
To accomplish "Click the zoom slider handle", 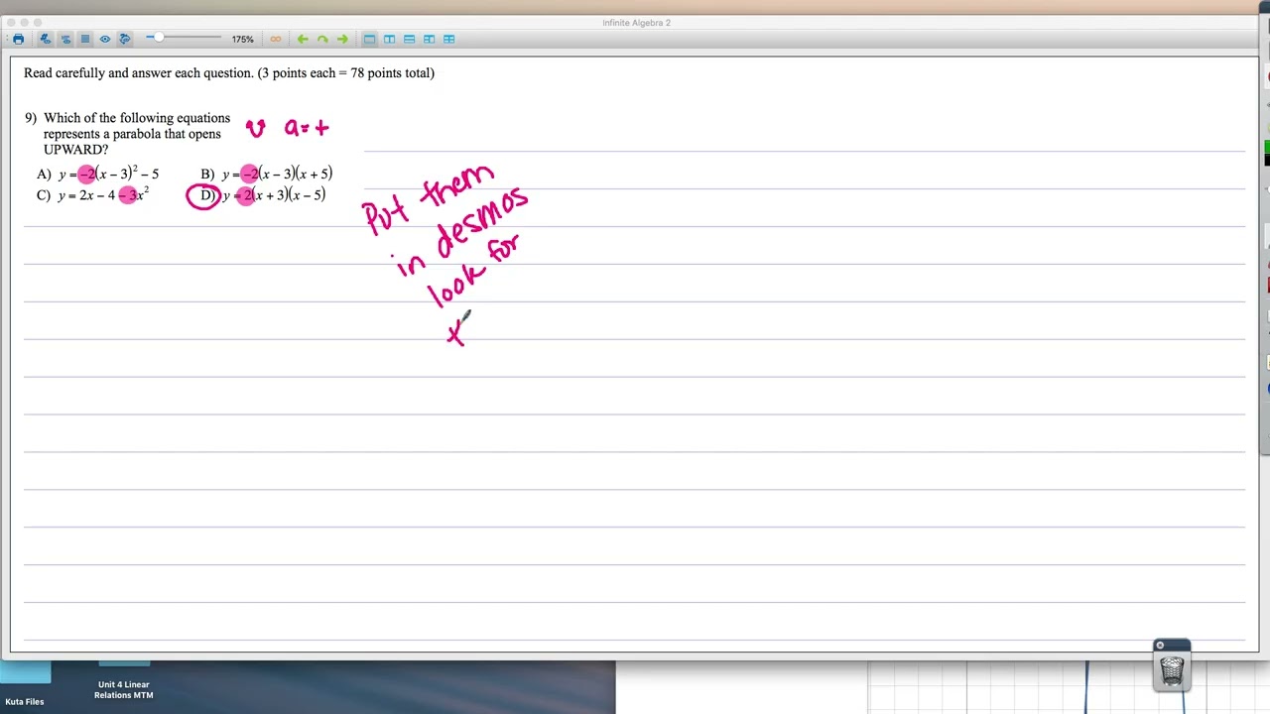I will click(158, 38).
